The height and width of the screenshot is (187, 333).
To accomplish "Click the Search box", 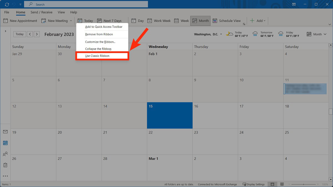I will pyautogui.click(x=86, y=4).
